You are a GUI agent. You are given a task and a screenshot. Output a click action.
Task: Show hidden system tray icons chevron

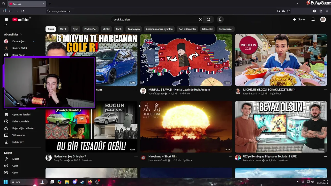pos(297,182)
